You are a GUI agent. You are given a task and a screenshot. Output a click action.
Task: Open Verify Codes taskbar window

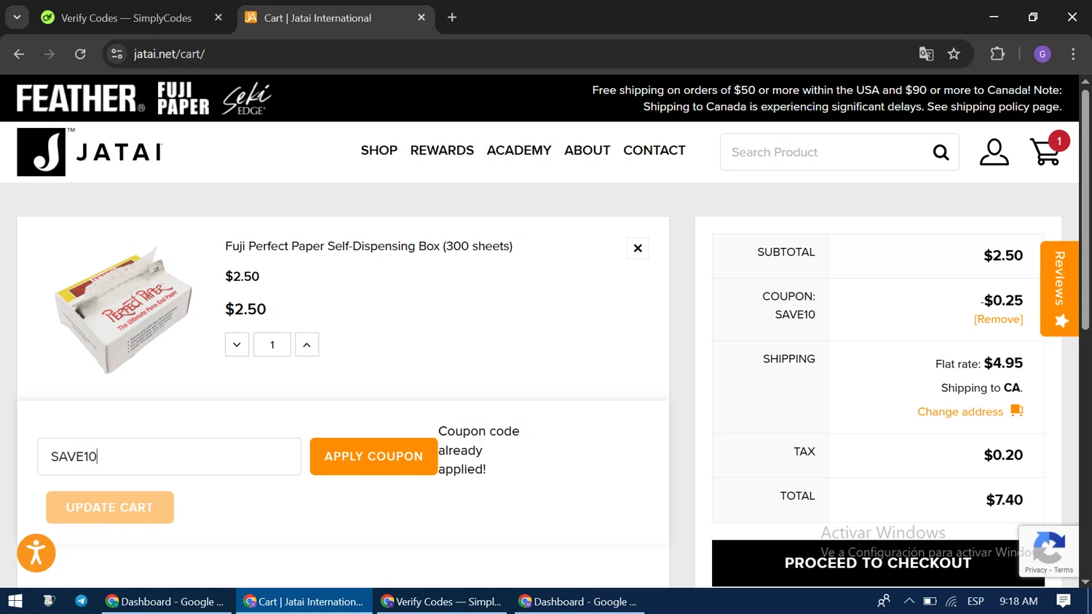click(x=442, y=601)
